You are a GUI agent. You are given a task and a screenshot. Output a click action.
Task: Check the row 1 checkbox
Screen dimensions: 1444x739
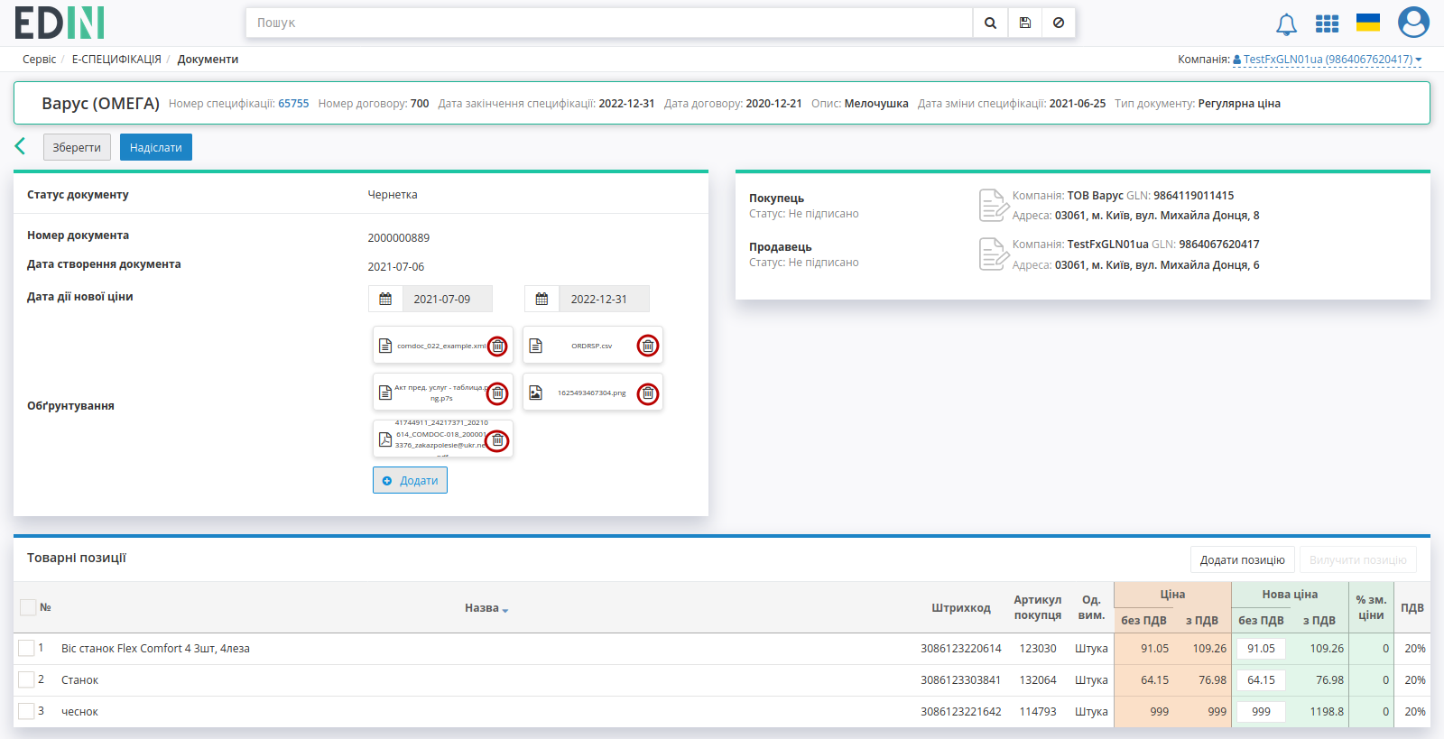click(x=26, y=648)
